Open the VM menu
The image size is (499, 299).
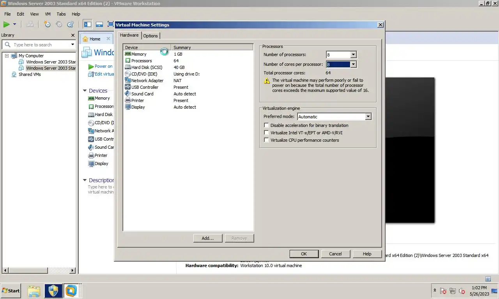click(x=48, y=14)
